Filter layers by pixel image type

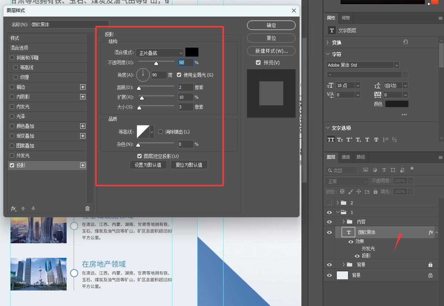click(366, 170)
